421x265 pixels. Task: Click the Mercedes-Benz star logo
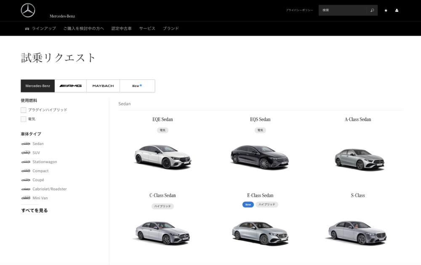tap(28, 10)
